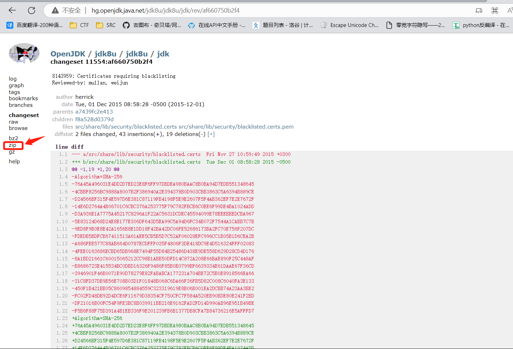Viewport: 513px width, 349px height.
Task: Download the zip archive
Action: pyautogui.click(x=13, y=145)
